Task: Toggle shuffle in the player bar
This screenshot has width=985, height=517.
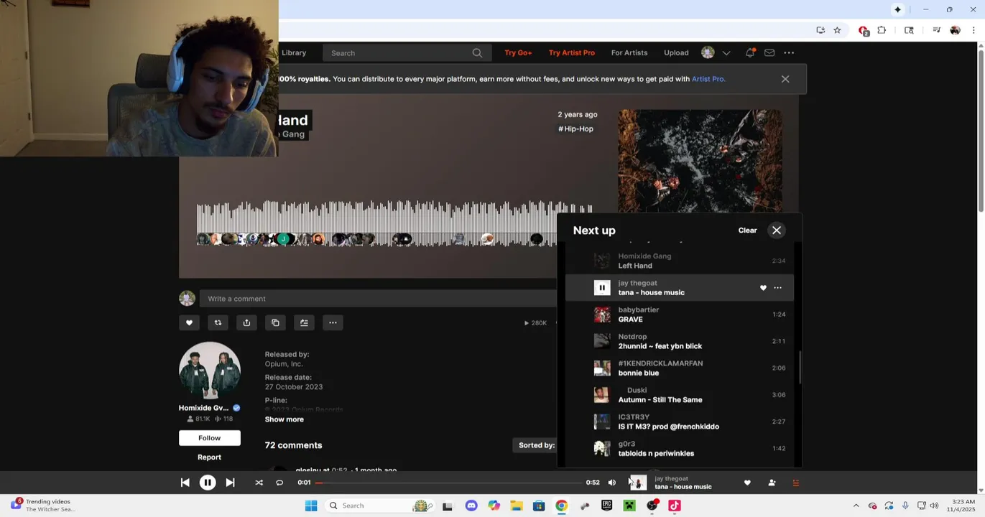Action: click(x=259, y=483)
